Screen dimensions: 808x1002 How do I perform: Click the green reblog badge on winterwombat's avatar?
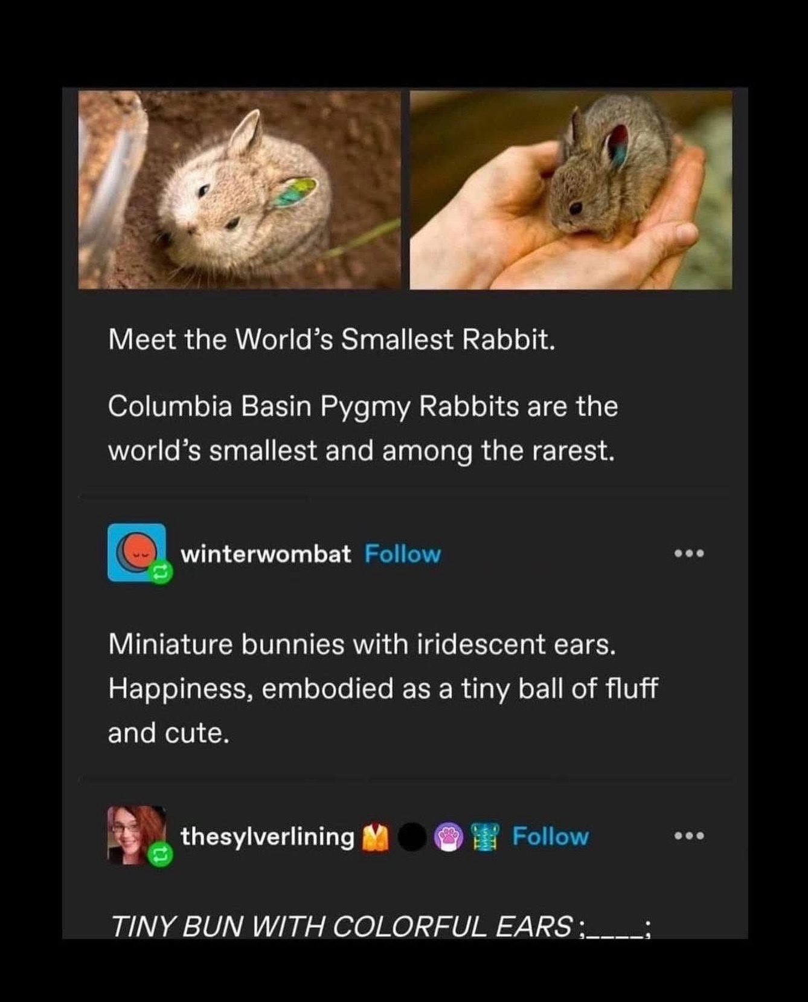tap(161, 572)
